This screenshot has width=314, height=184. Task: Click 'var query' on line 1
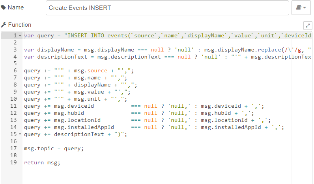[x=39, y=36]
